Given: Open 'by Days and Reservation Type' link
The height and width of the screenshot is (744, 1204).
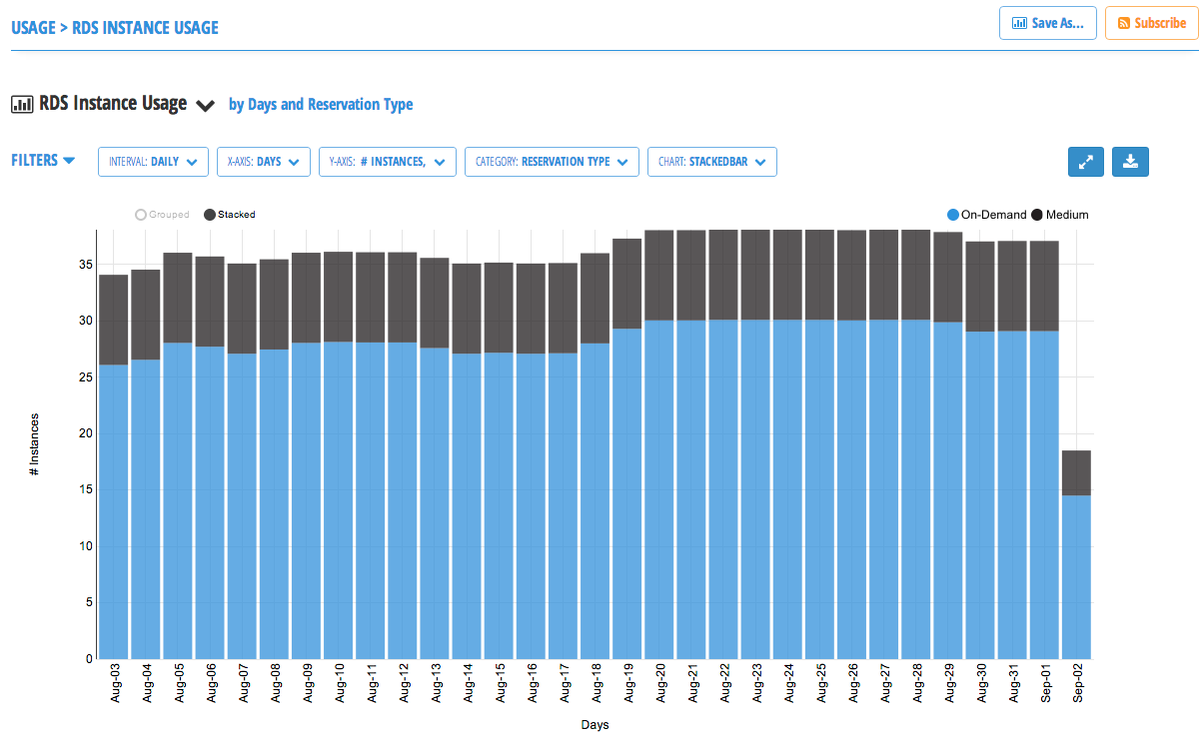Looking at the screenshot, I should [x=321, y=104].
